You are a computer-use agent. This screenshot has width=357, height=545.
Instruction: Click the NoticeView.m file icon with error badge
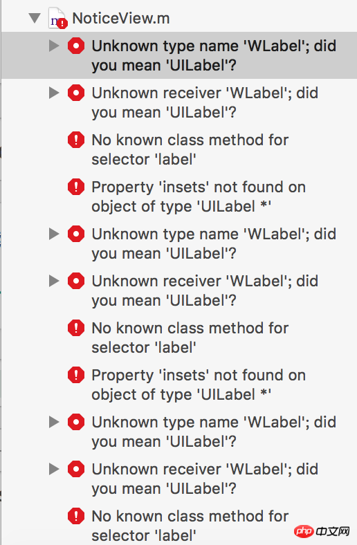[57, 18]
